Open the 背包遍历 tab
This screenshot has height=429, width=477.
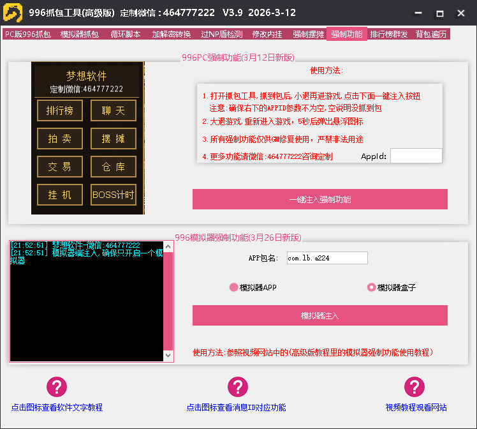point(431,34)
